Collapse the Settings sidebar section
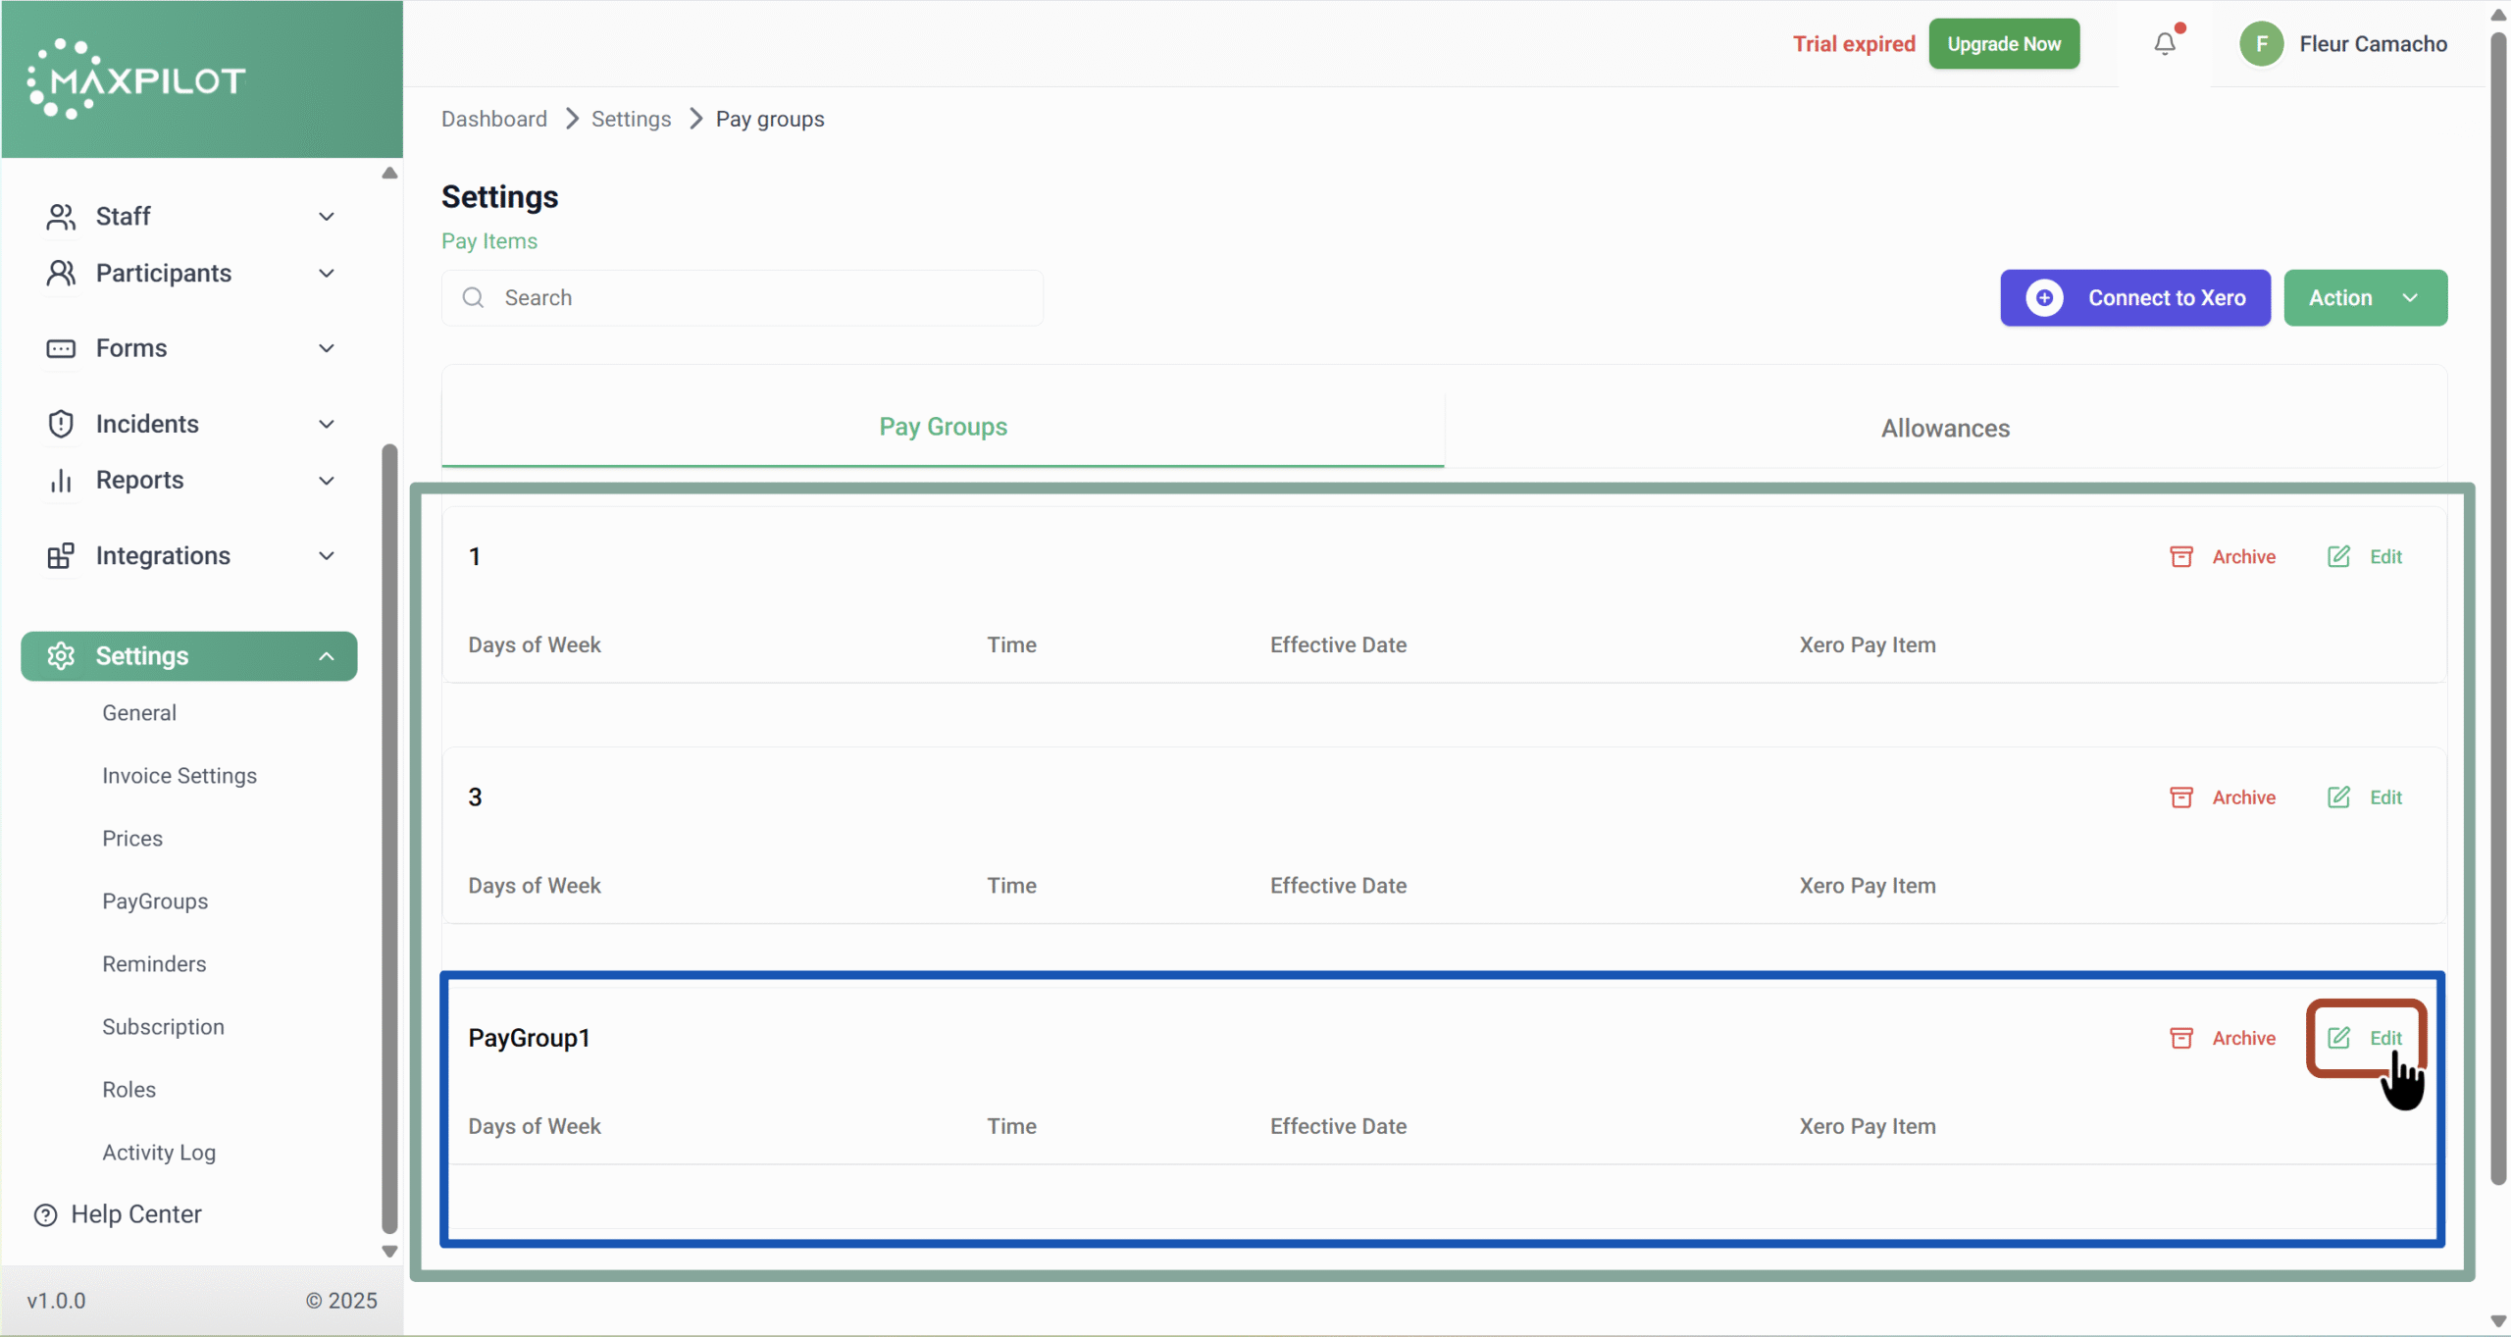Viewport: 2511px width, 1337px height. pyautogui.click(x=327, y=656)
